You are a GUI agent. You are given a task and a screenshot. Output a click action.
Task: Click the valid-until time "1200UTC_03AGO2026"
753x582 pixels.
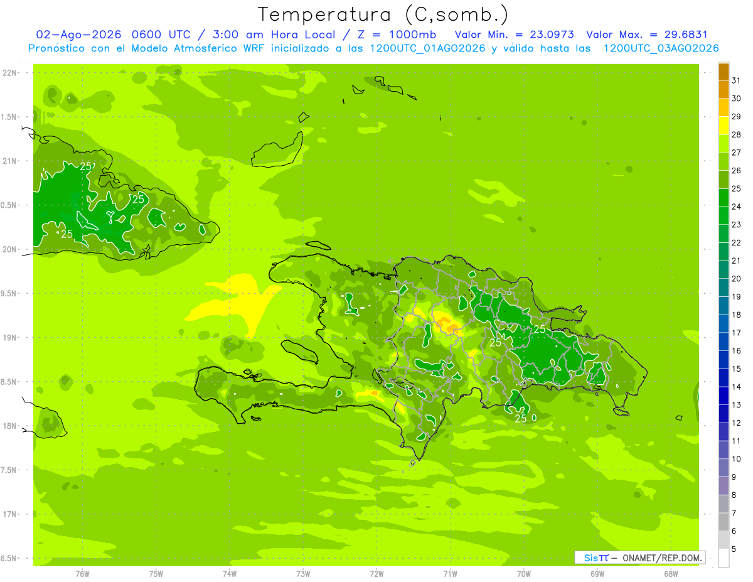click(x=661, y=48)
